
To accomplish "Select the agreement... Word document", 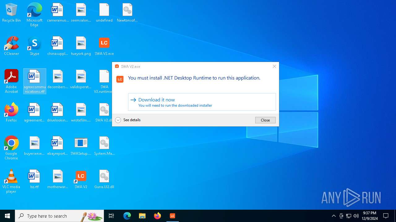I will (34, 113).
